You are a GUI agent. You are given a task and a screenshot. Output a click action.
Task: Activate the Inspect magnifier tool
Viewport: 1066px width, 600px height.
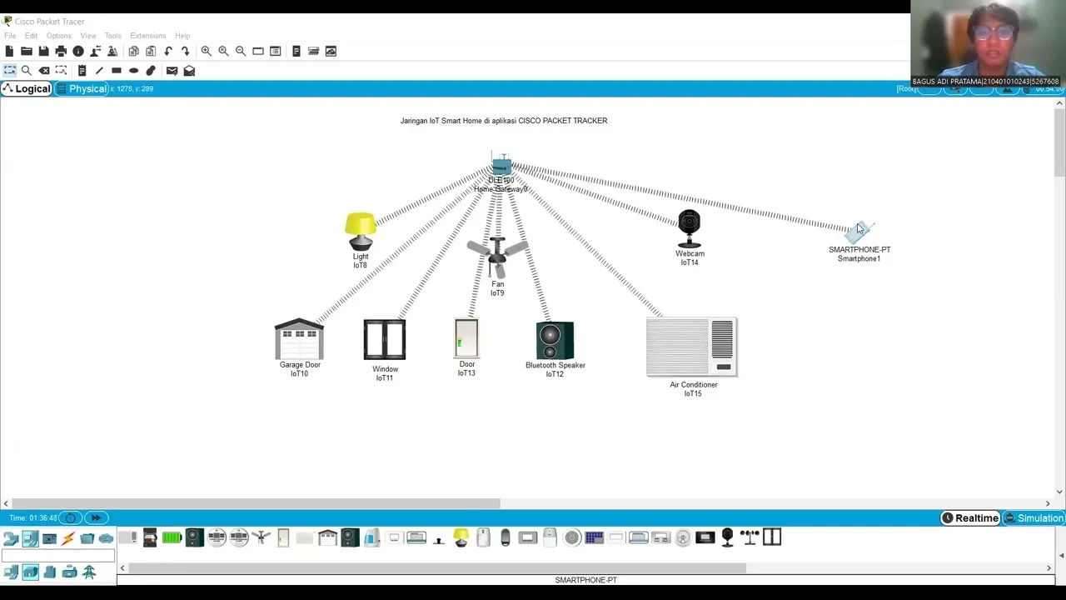tap(27, 71)
